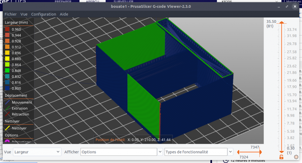Screen dimensions: 302x163
Task: Open the Vue Largeur combo box
Action: pos(37,152)
